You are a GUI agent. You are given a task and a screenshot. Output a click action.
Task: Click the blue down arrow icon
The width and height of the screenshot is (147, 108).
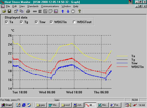pos(68,11)
